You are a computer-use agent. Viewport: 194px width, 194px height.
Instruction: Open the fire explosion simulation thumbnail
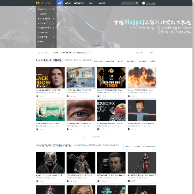tap(142, 78)
